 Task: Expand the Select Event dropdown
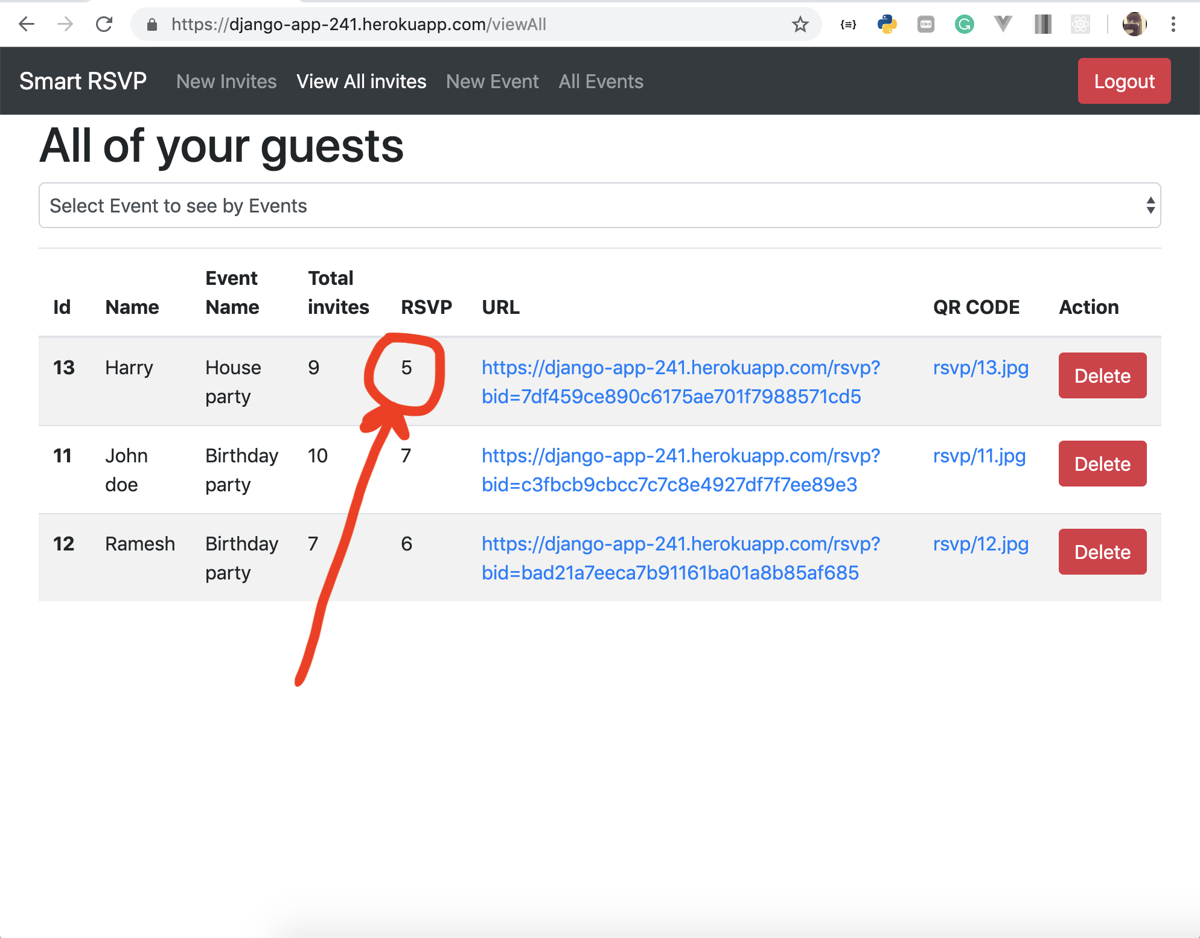pos(599,206)
